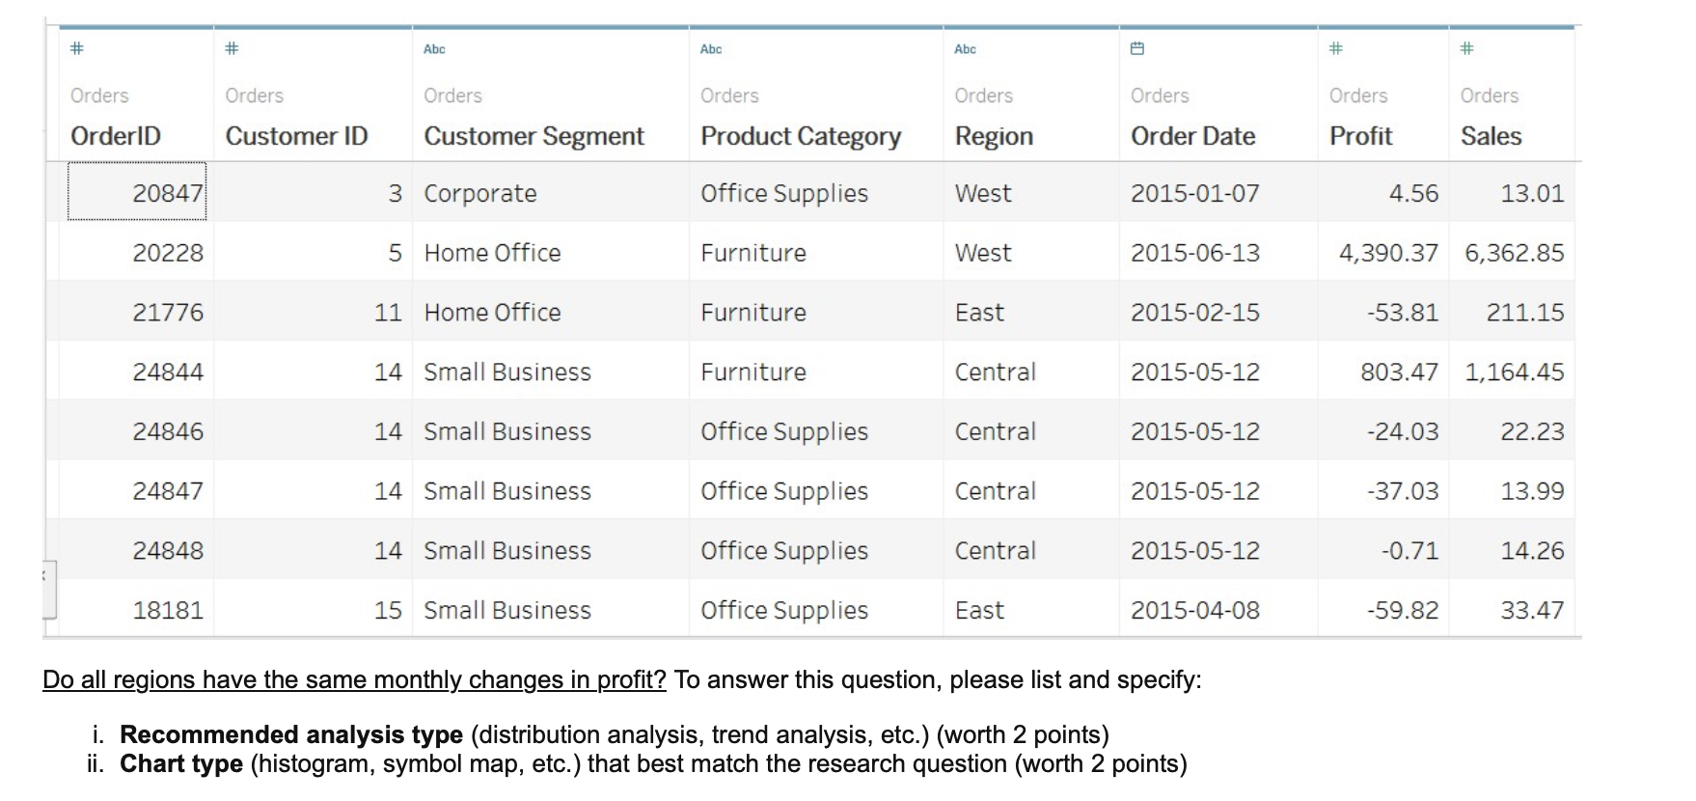Click the number type icon above Sales

point(1466,48)
